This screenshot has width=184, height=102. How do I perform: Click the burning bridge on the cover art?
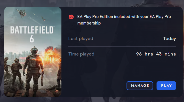click(52, 59)
